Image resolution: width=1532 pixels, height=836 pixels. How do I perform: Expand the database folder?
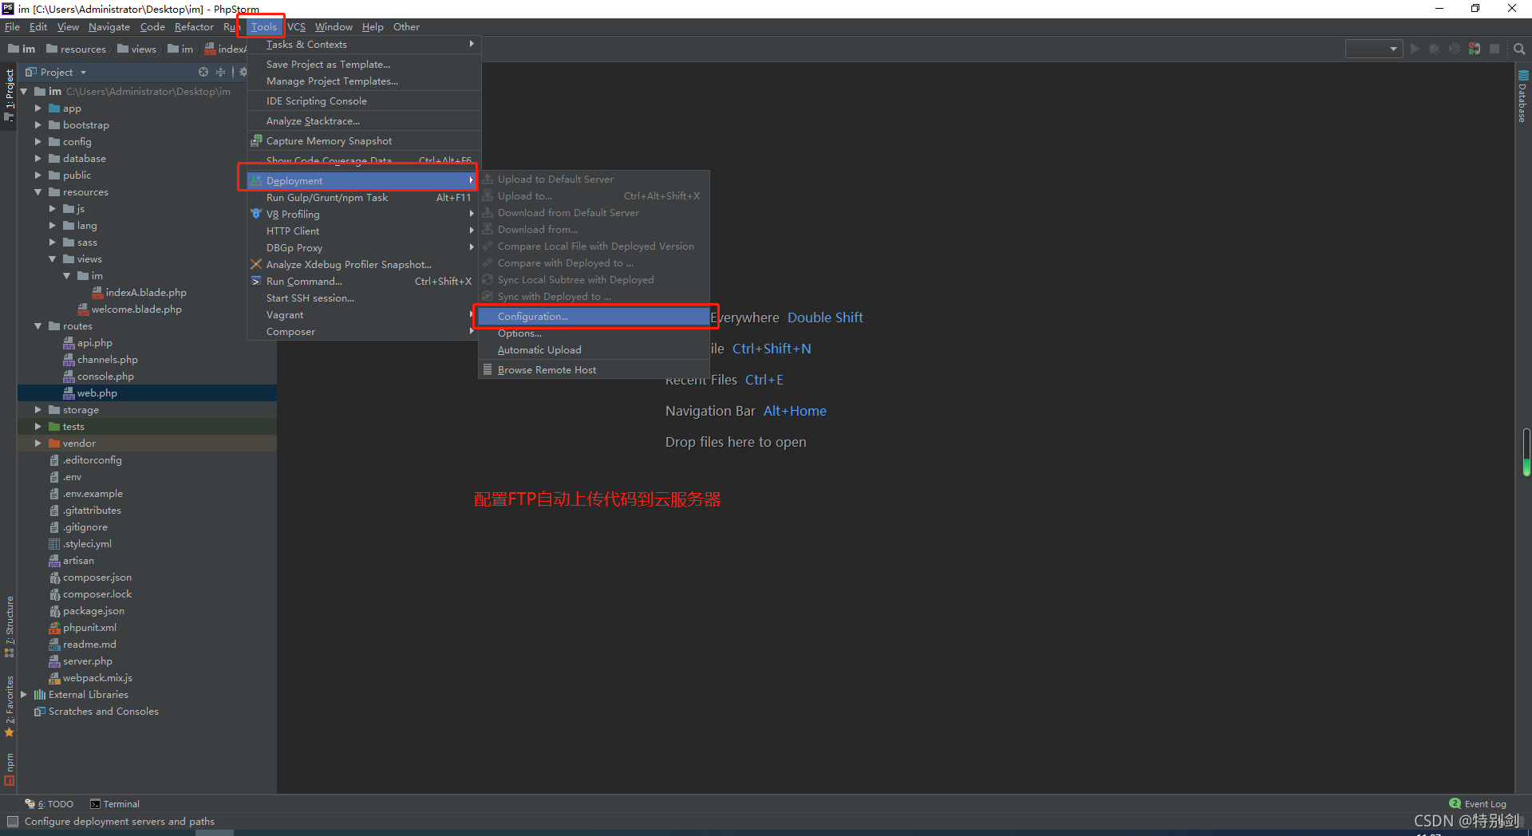tap(38, 159)
